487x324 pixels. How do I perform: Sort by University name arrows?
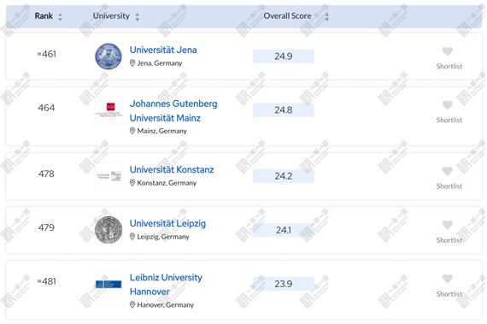[138, 16]
